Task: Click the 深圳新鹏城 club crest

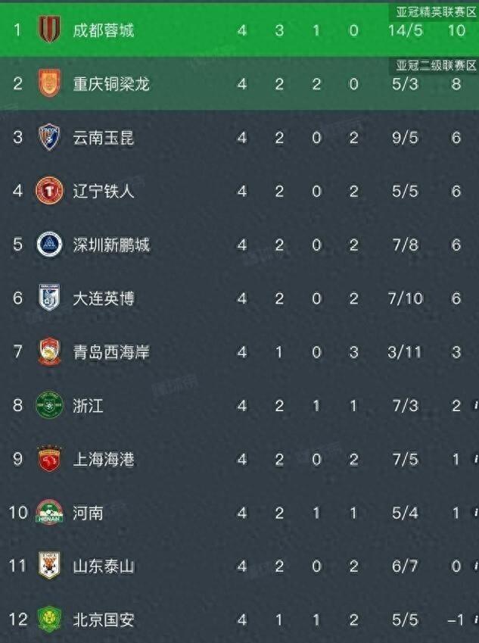Action: (x=50, y=245)
